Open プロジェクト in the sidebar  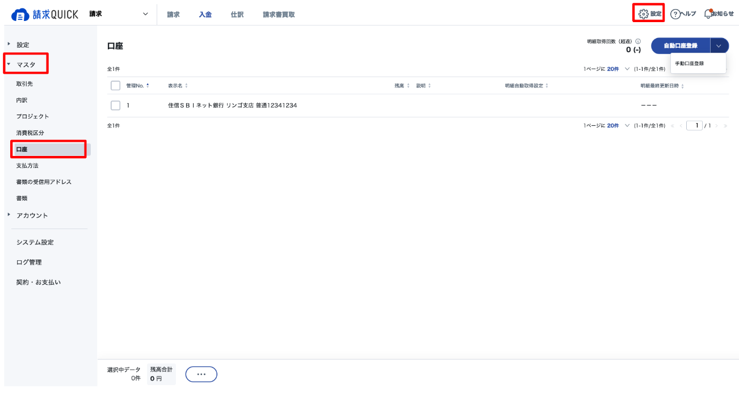[x=33, y=117]
